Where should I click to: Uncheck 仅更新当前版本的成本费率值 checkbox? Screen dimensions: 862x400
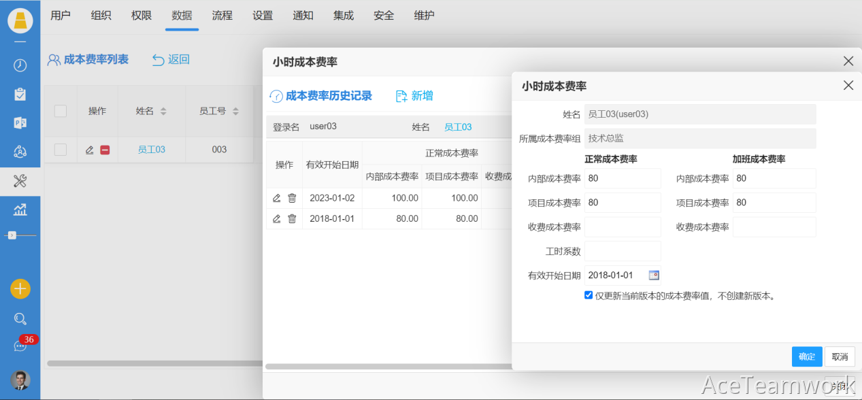[589, 295]
